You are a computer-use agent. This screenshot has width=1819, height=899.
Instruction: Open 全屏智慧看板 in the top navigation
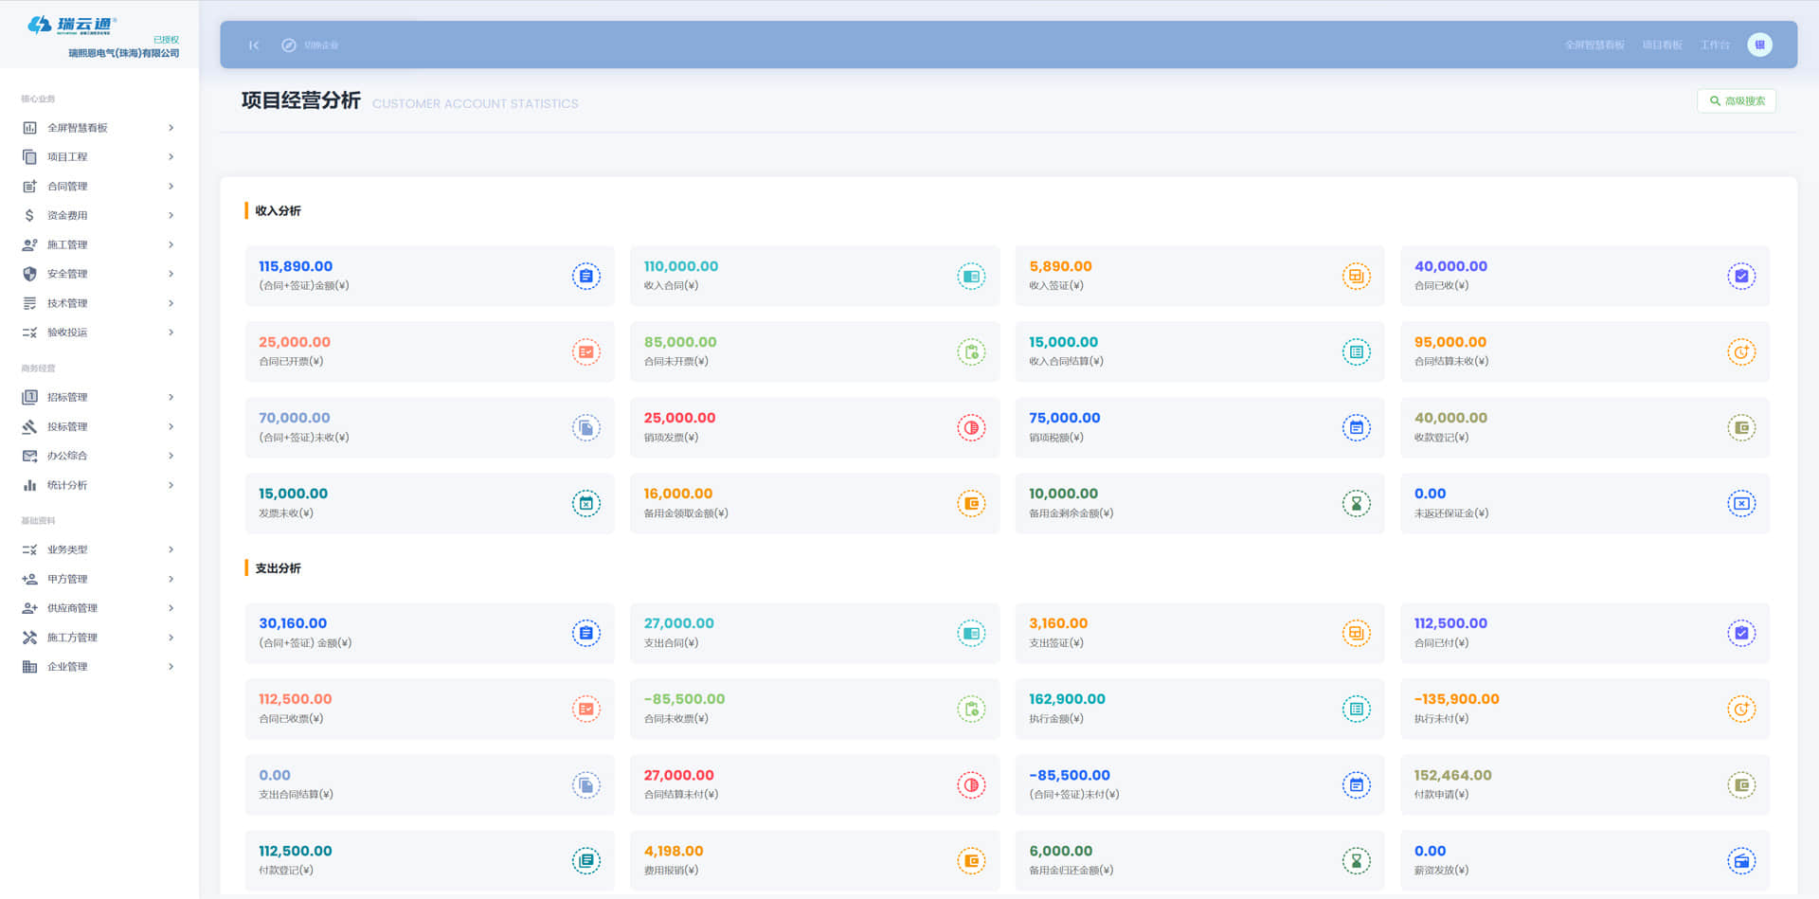(x=1594, y=45)
